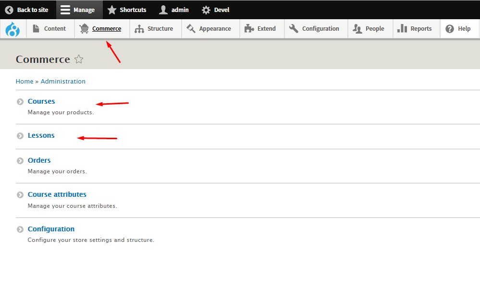Click the Drupal logo icon
480x288 pixels.
(x=12, y=29)
